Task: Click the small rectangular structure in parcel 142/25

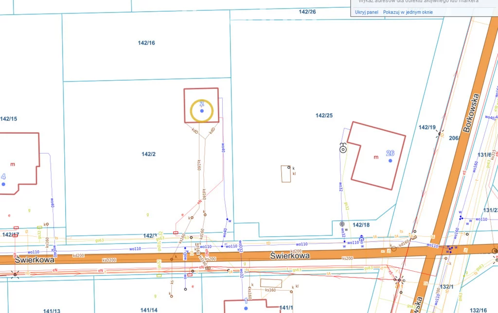Action: (x=286, y=174)
